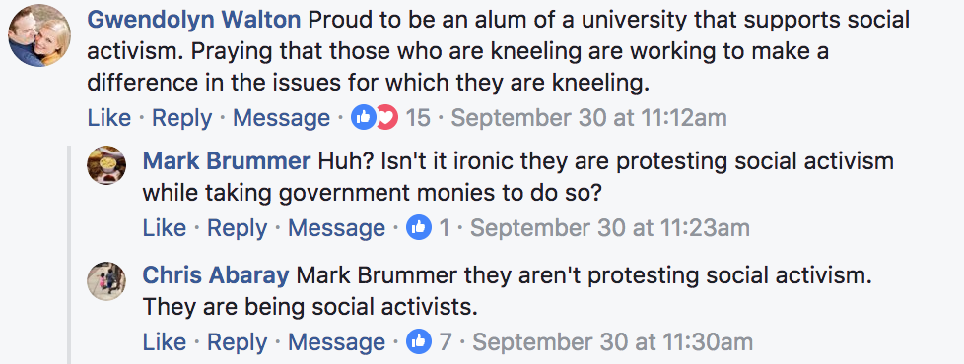The width and height of the screenshot is (964, 364).
Task: Open the Mark Brummer author name link
Action: [227, 161]
